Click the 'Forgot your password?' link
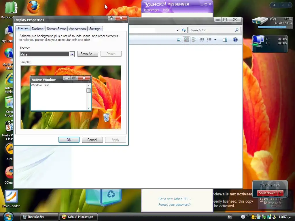 coord(174,205)
